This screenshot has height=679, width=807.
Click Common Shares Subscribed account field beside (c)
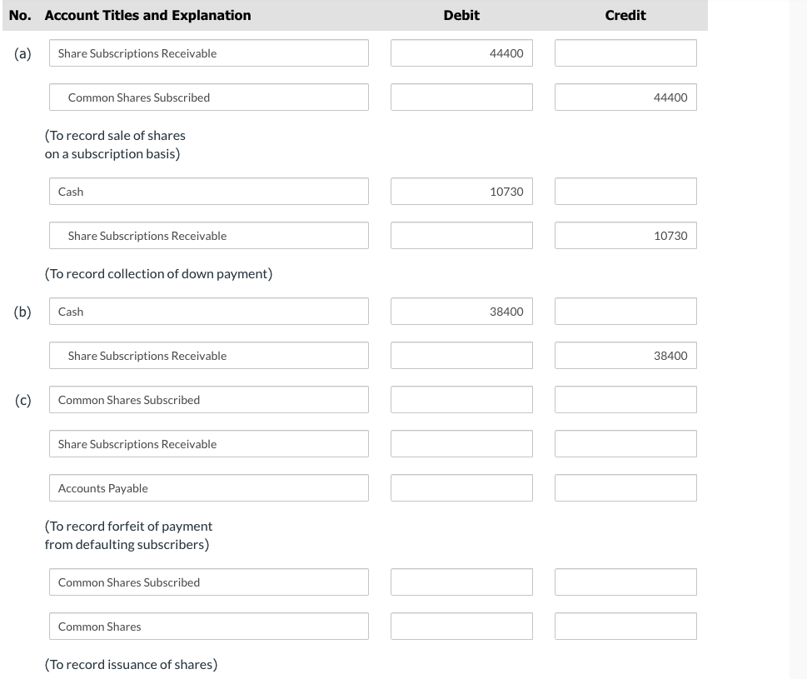[209, 400]
